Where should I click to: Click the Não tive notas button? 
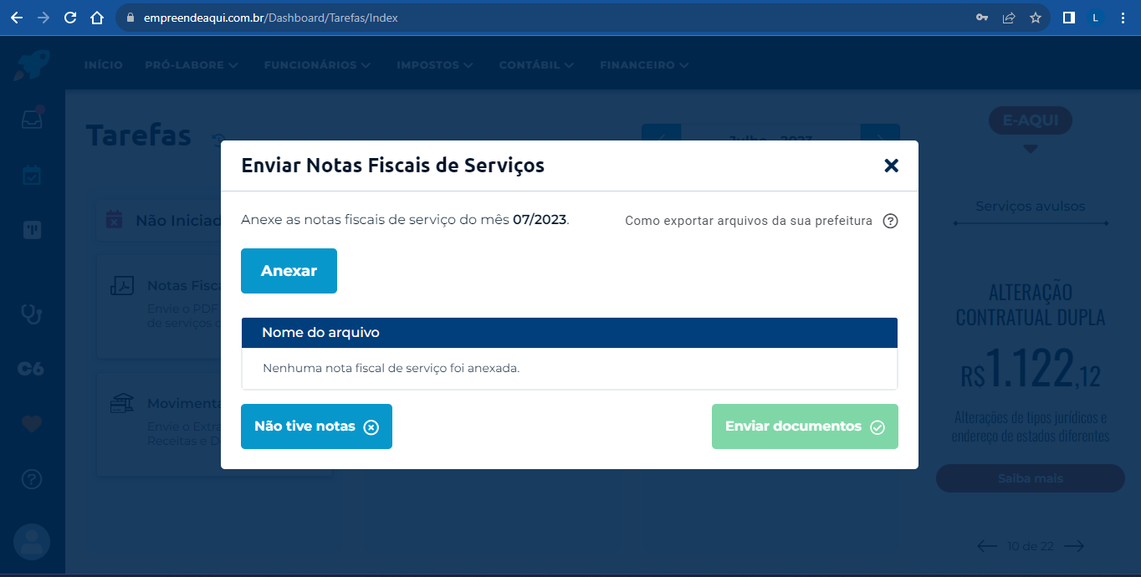[x=316, y=426]
